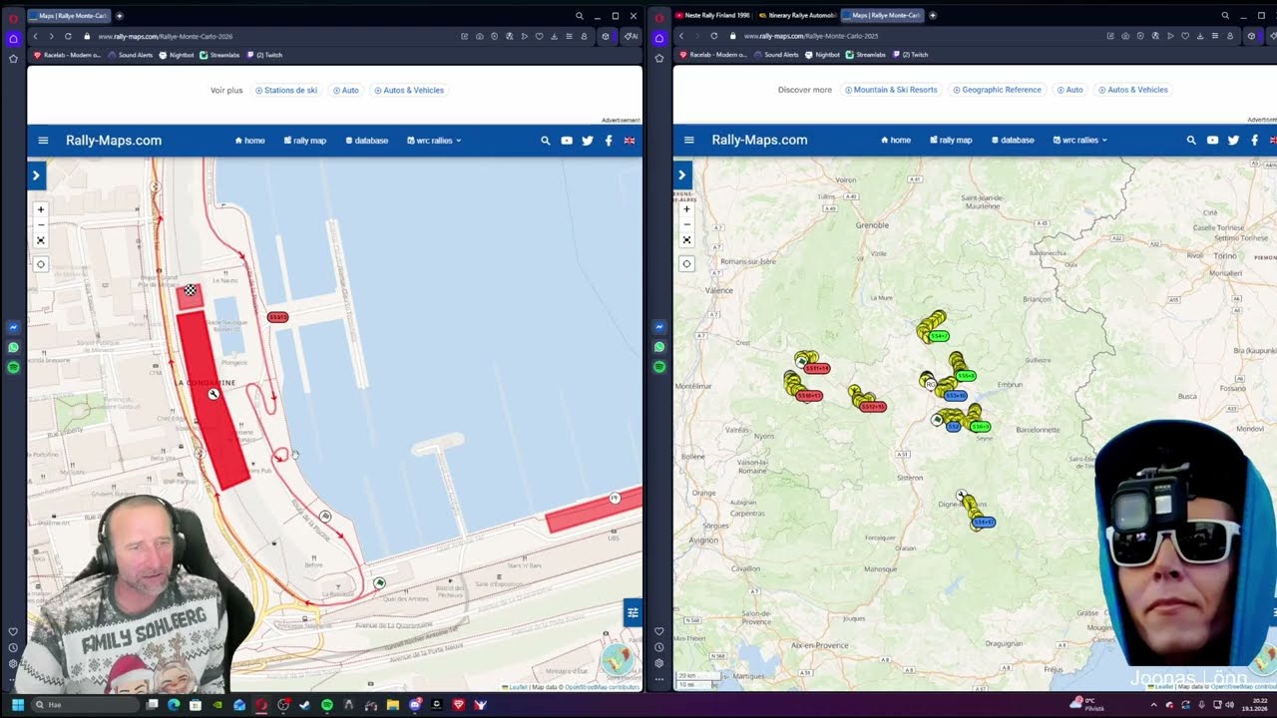Click Streamlabs bookmark in right browser
The image size is (1277, 718).
865,55
